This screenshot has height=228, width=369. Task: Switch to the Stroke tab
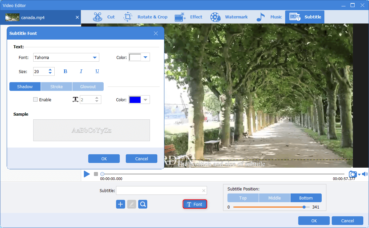(56, 87)
